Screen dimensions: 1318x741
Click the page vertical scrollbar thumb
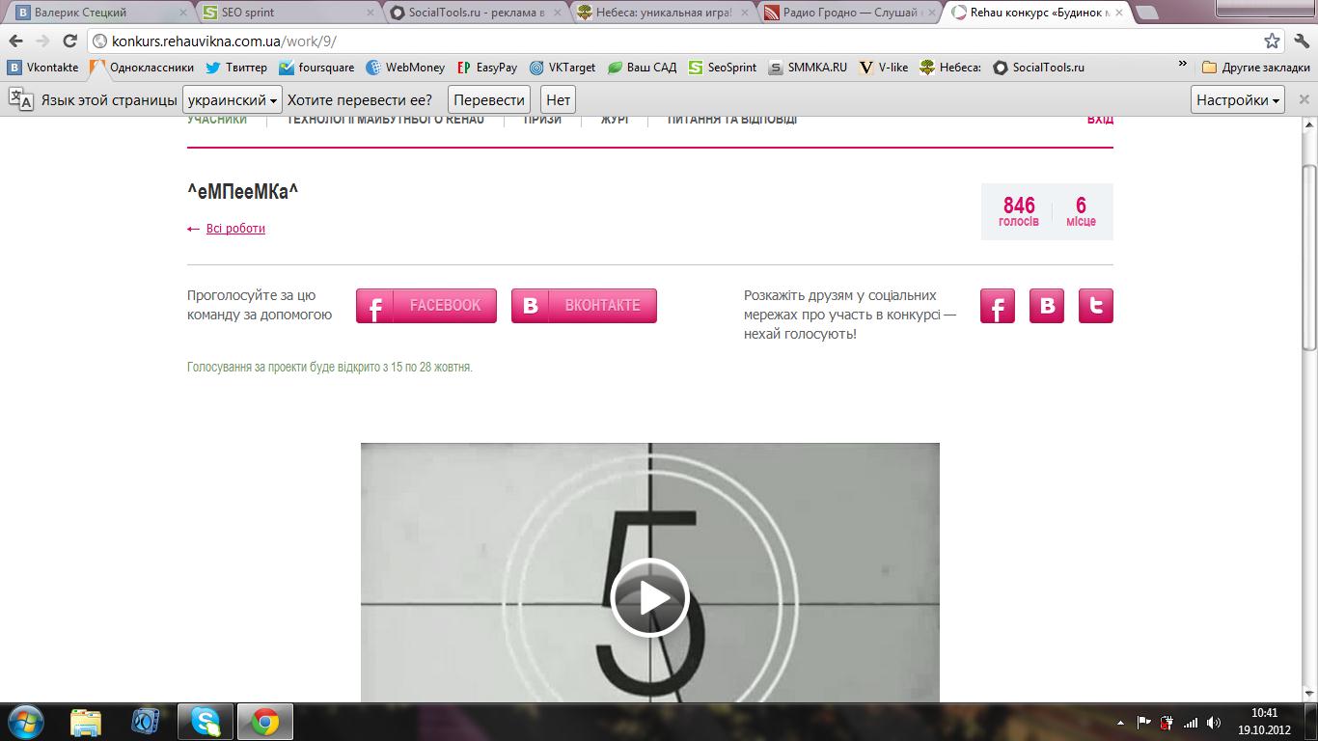point(1309,257)
